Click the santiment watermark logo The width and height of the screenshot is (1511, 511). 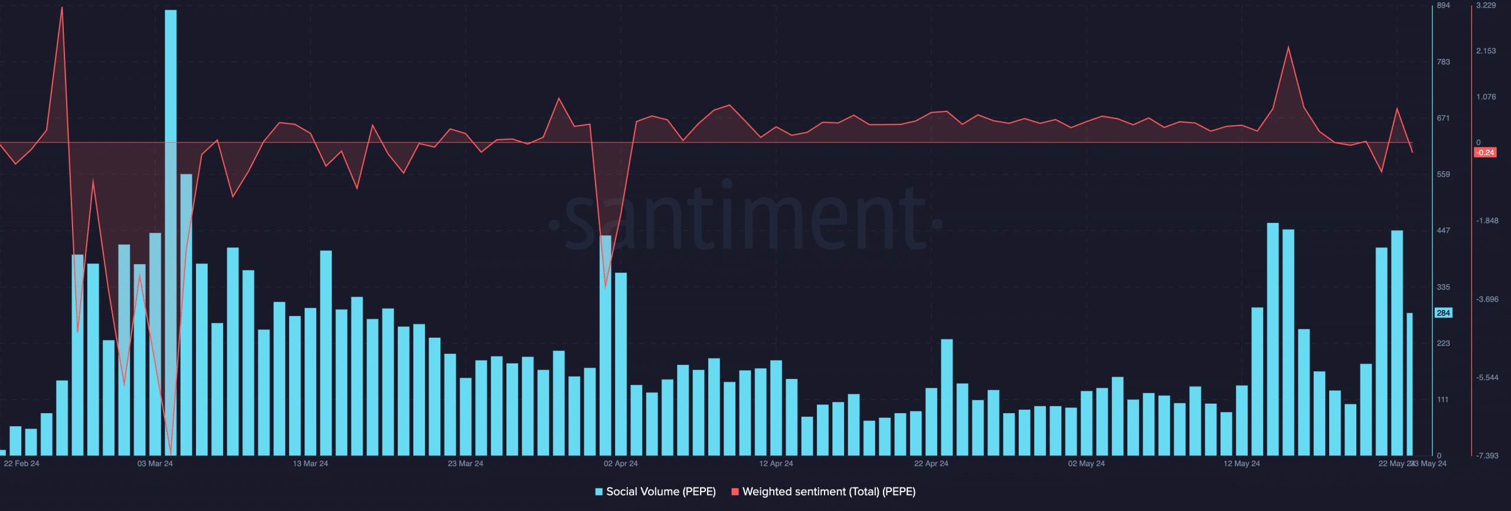pyautogui.click(x=746, y=218)
